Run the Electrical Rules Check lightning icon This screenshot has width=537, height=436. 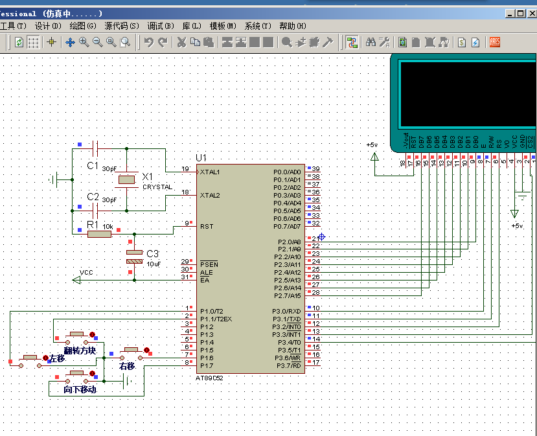coord(475,42)
